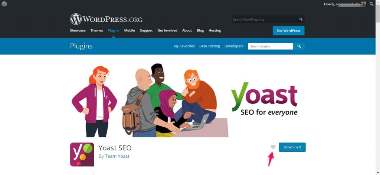Screen dimensions: 380x175
Task: Open the Get Involved menu item
Action: 167,30
